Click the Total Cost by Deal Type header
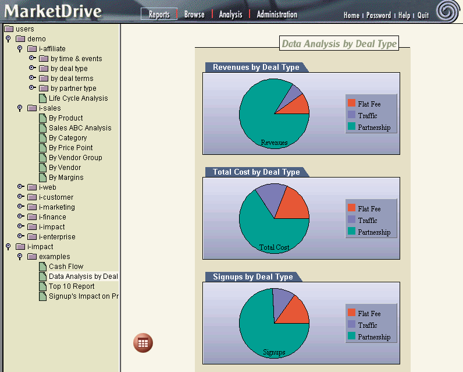The image size is (463, 372). pos(257,172)
